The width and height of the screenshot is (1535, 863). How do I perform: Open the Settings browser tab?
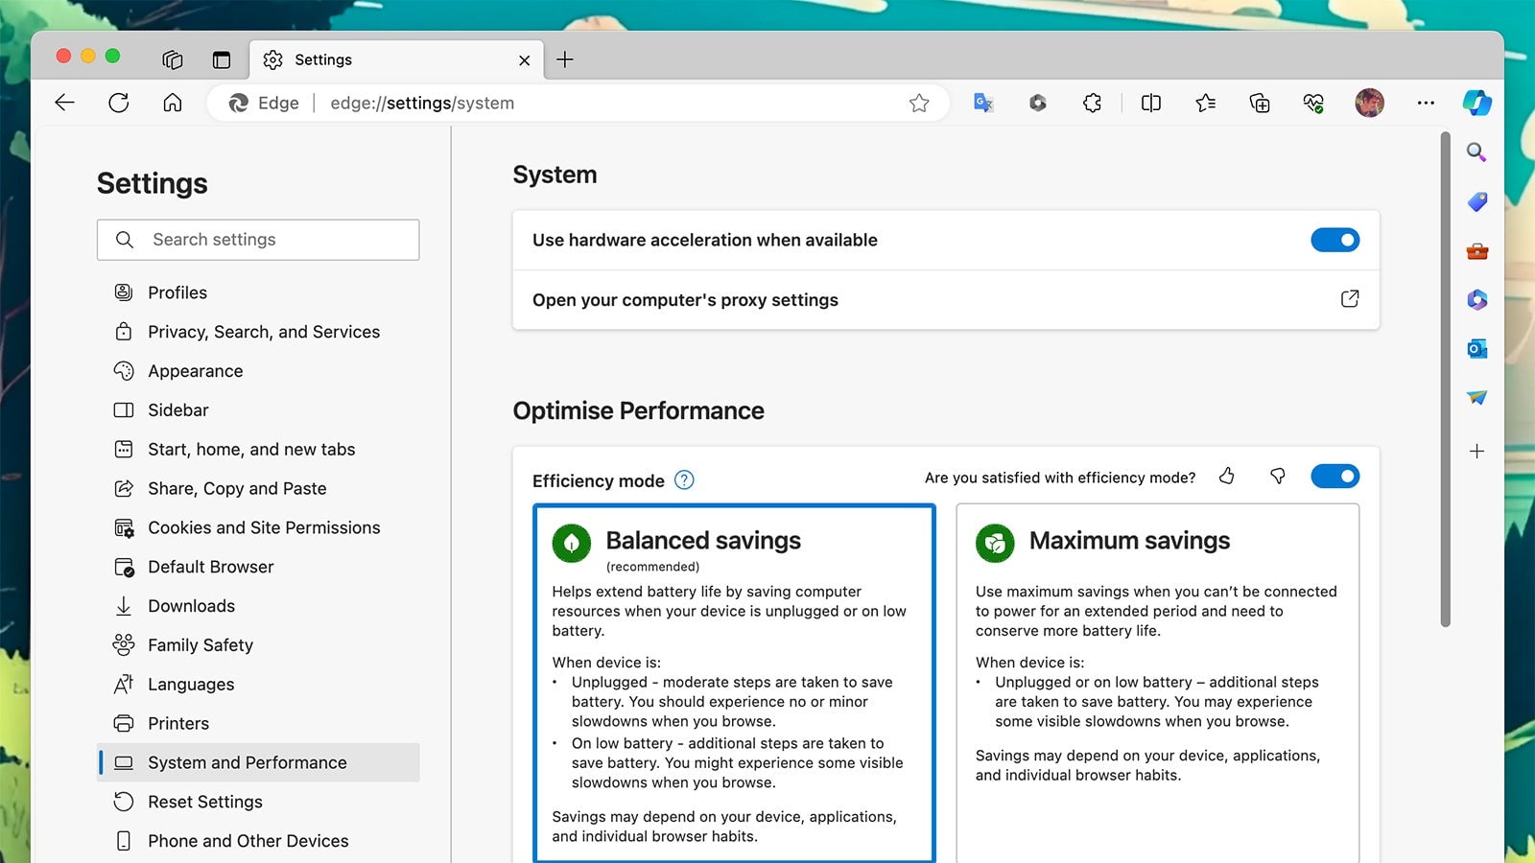384,59
